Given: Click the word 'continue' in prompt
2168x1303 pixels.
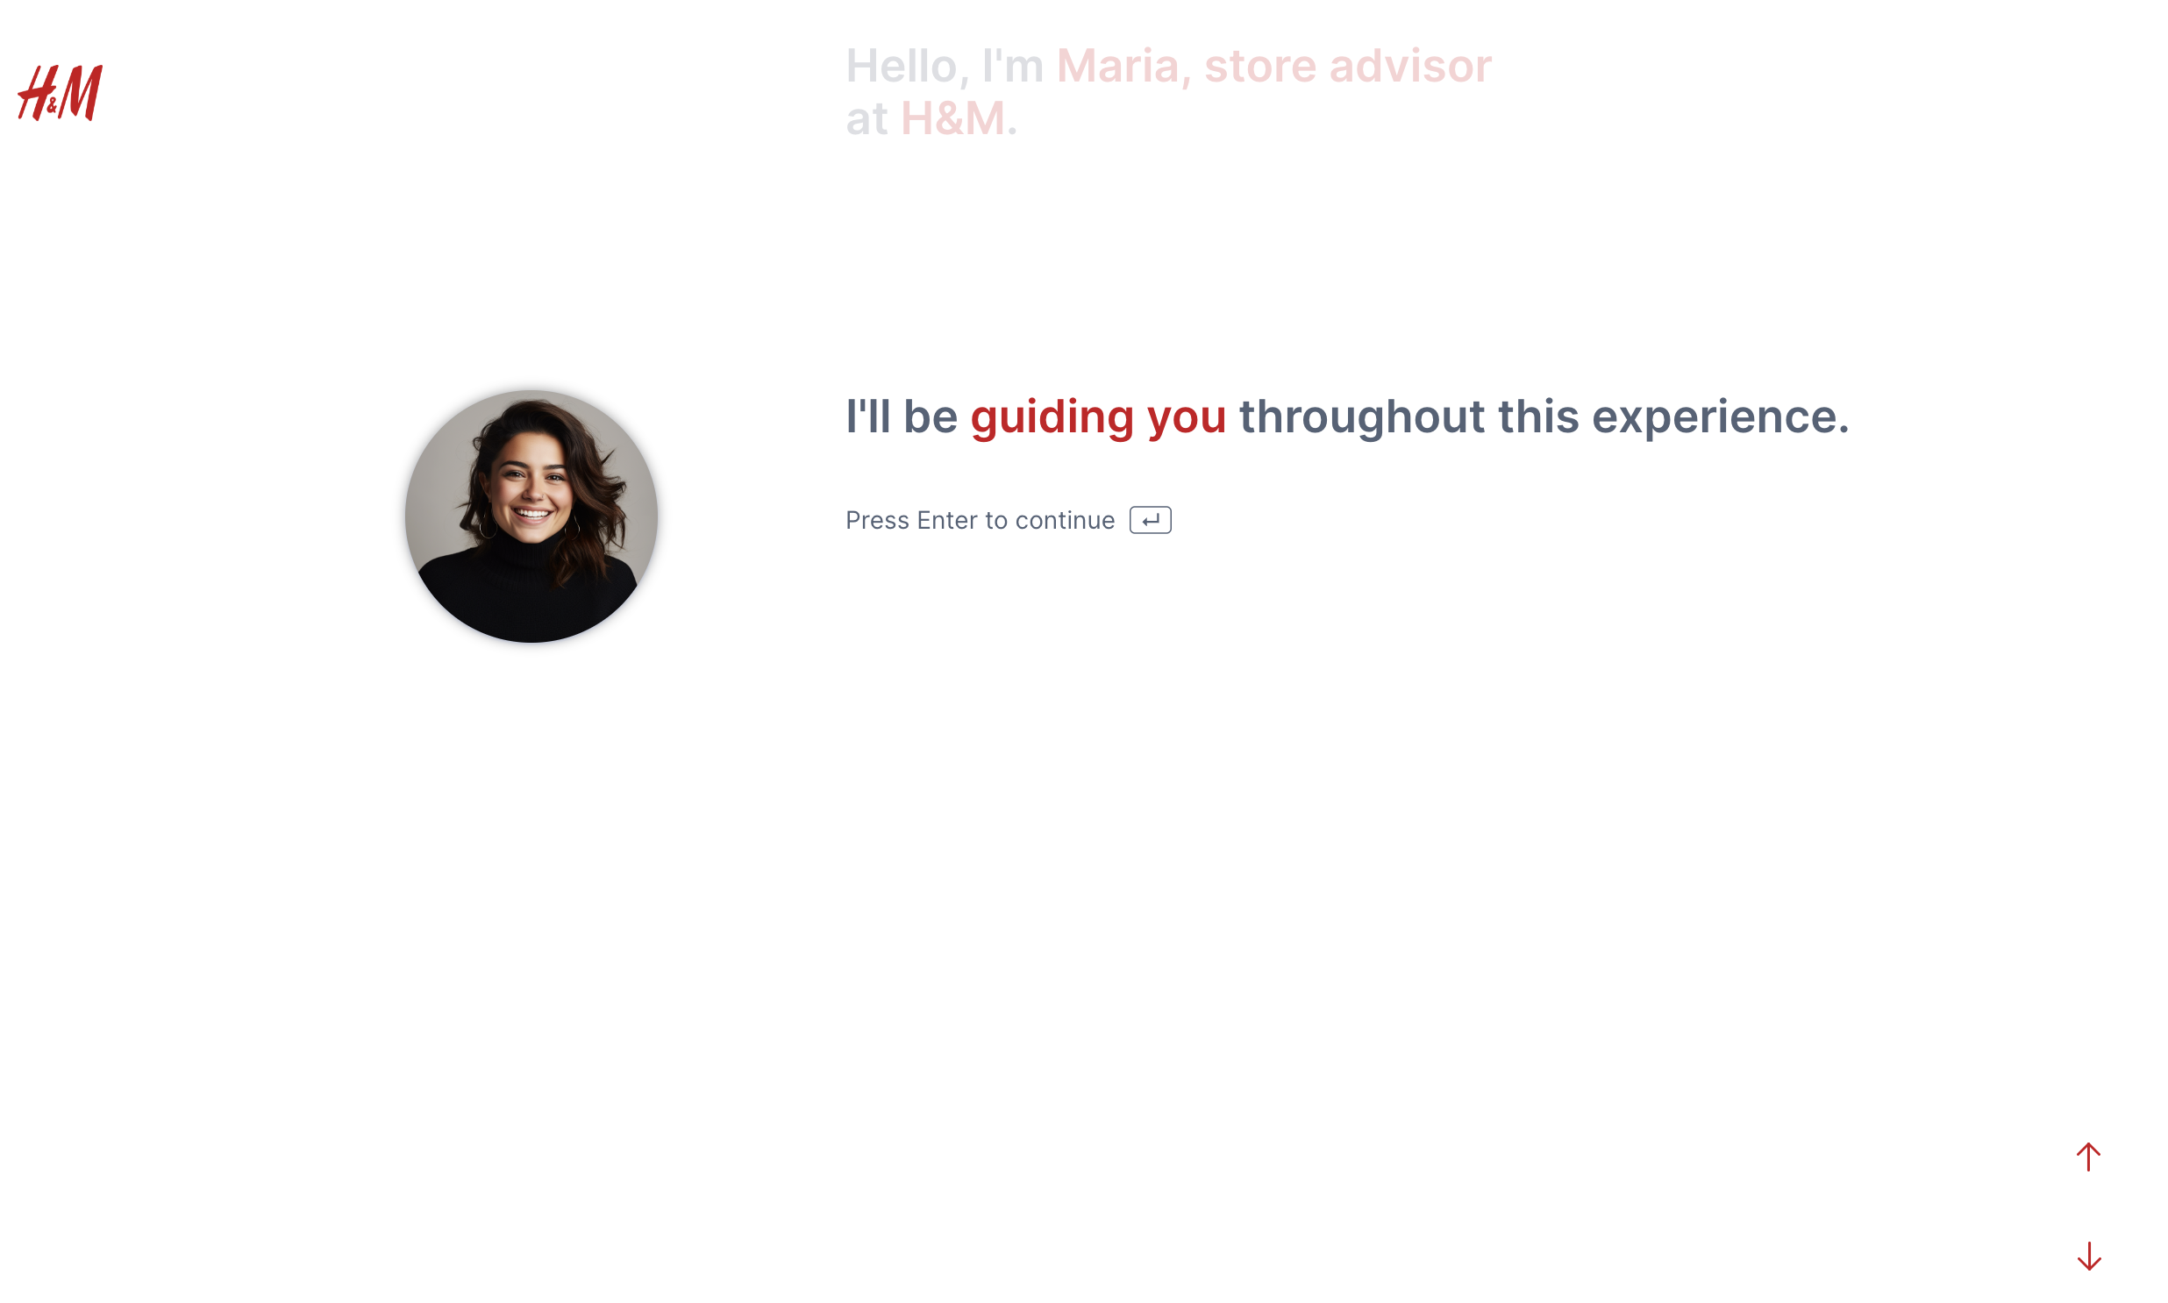Looking at the screenshot, I should coord(1064,520).
